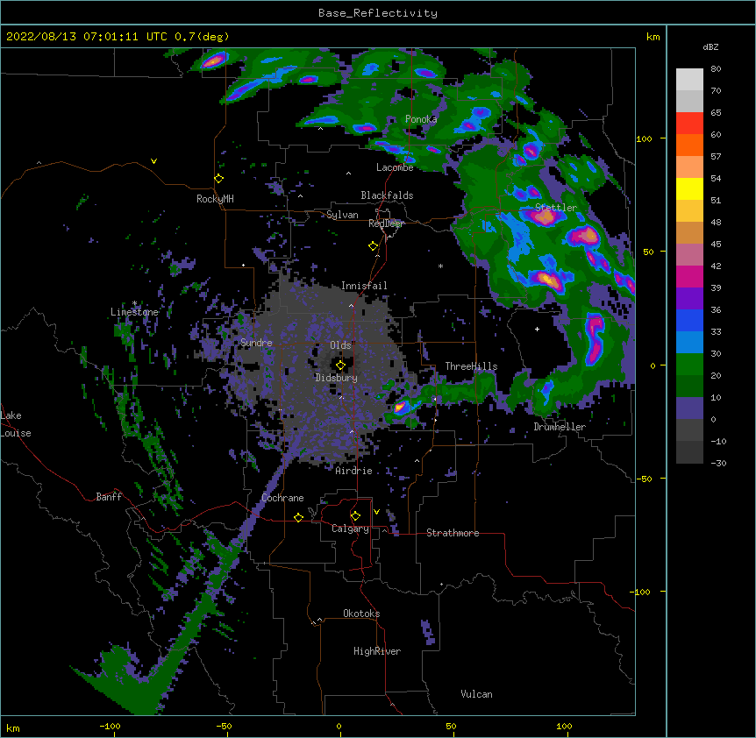The image size is (756, 738).
Task: Pick the light gray 70-80 dBZ legend swatch
Action: pos(689,80)
